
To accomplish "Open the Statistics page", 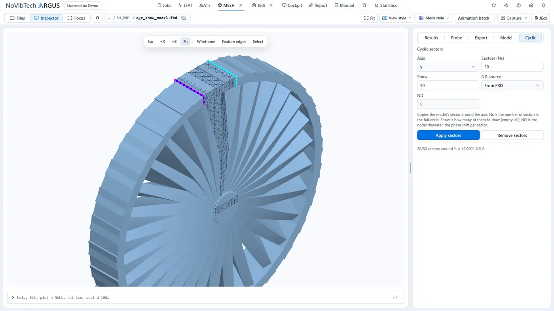I will (386, 6).
